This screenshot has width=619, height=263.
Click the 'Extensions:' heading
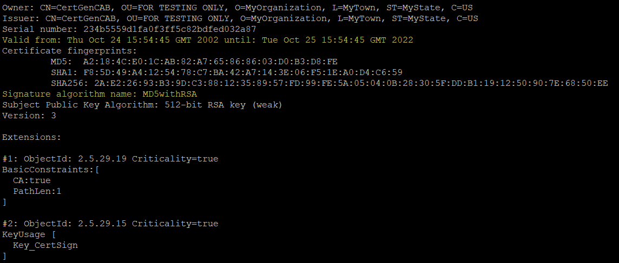point(32,137)
